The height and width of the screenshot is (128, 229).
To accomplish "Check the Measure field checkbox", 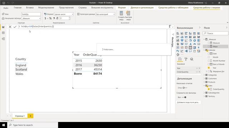I will (x=209, y=43).
